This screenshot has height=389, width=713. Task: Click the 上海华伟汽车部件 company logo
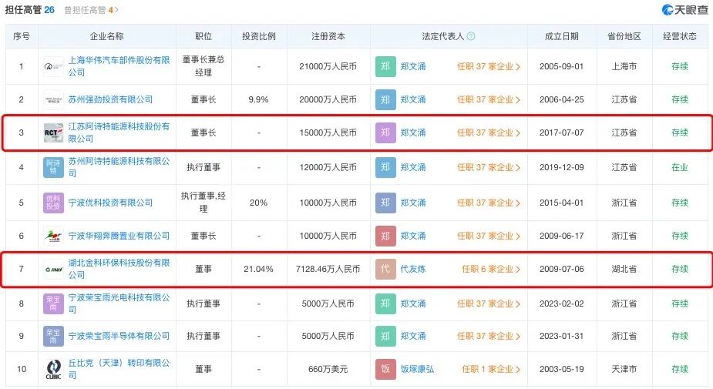[54, 66]
